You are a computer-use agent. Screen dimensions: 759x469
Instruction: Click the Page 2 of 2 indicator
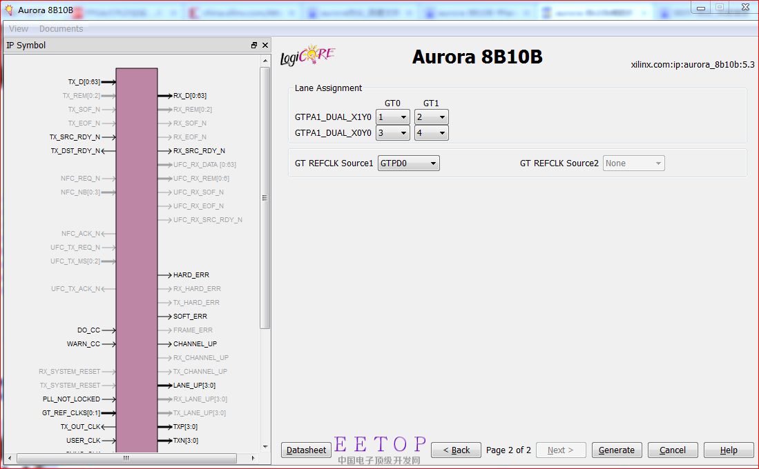(x=508, y=450)
